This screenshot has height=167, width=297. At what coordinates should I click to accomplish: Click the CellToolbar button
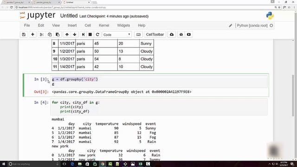coord(155,34)
